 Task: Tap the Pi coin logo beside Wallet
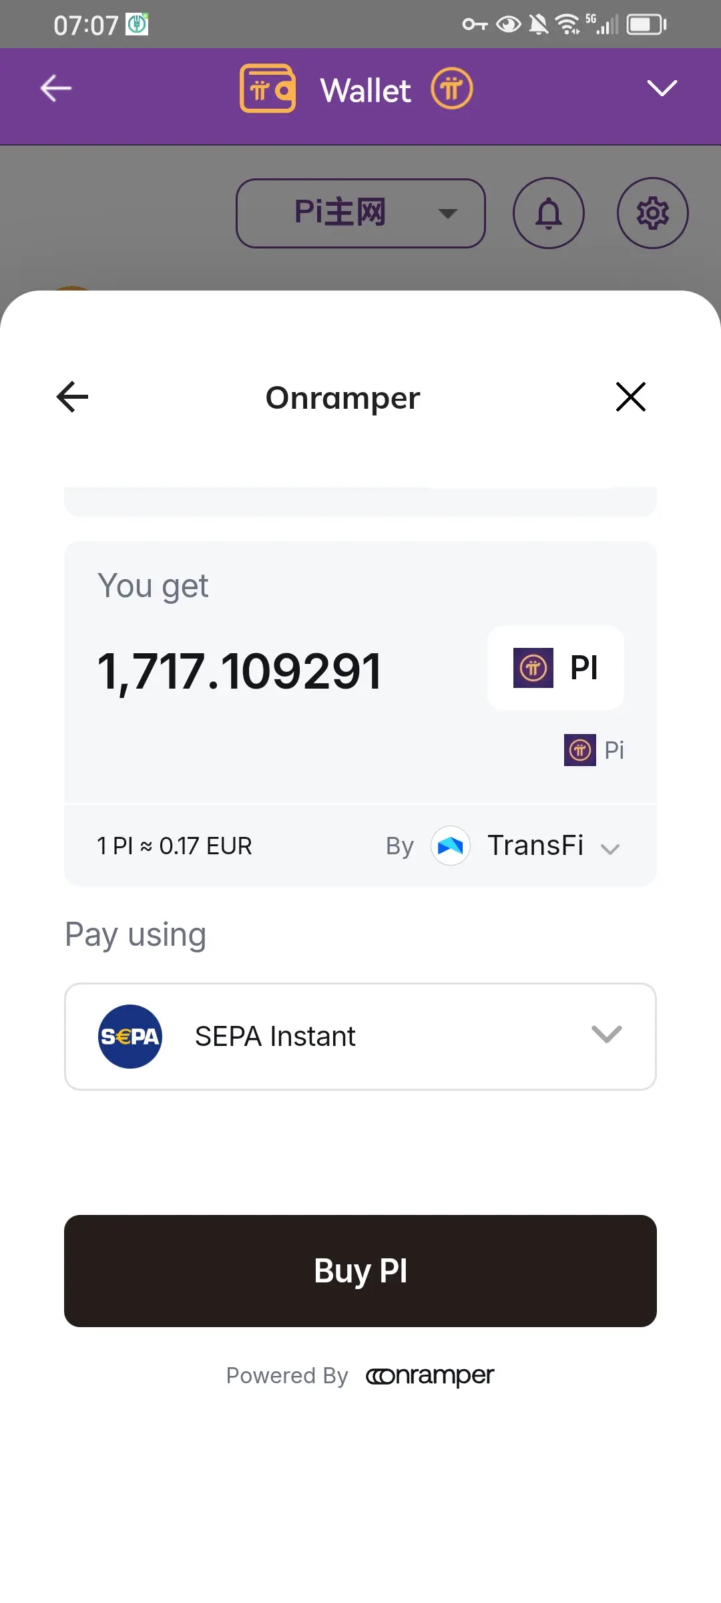click(x=452, y=88)
